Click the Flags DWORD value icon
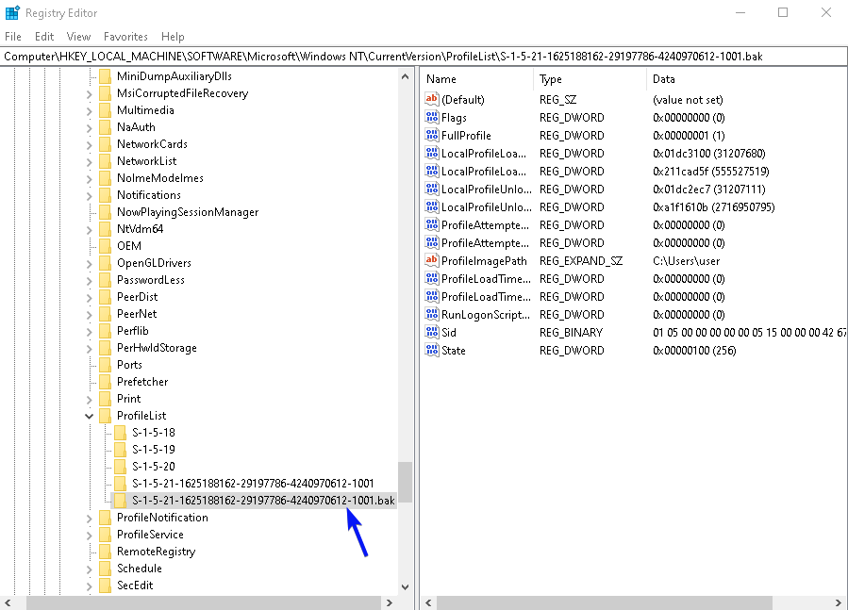848x610 pixels. click(432, 118)
